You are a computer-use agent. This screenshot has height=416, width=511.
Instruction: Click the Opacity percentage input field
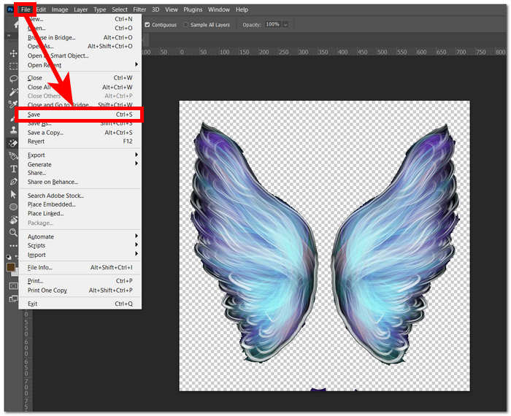point(272,24)
